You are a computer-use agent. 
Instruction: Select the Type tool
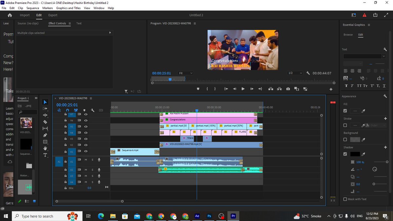pos(45,155)
